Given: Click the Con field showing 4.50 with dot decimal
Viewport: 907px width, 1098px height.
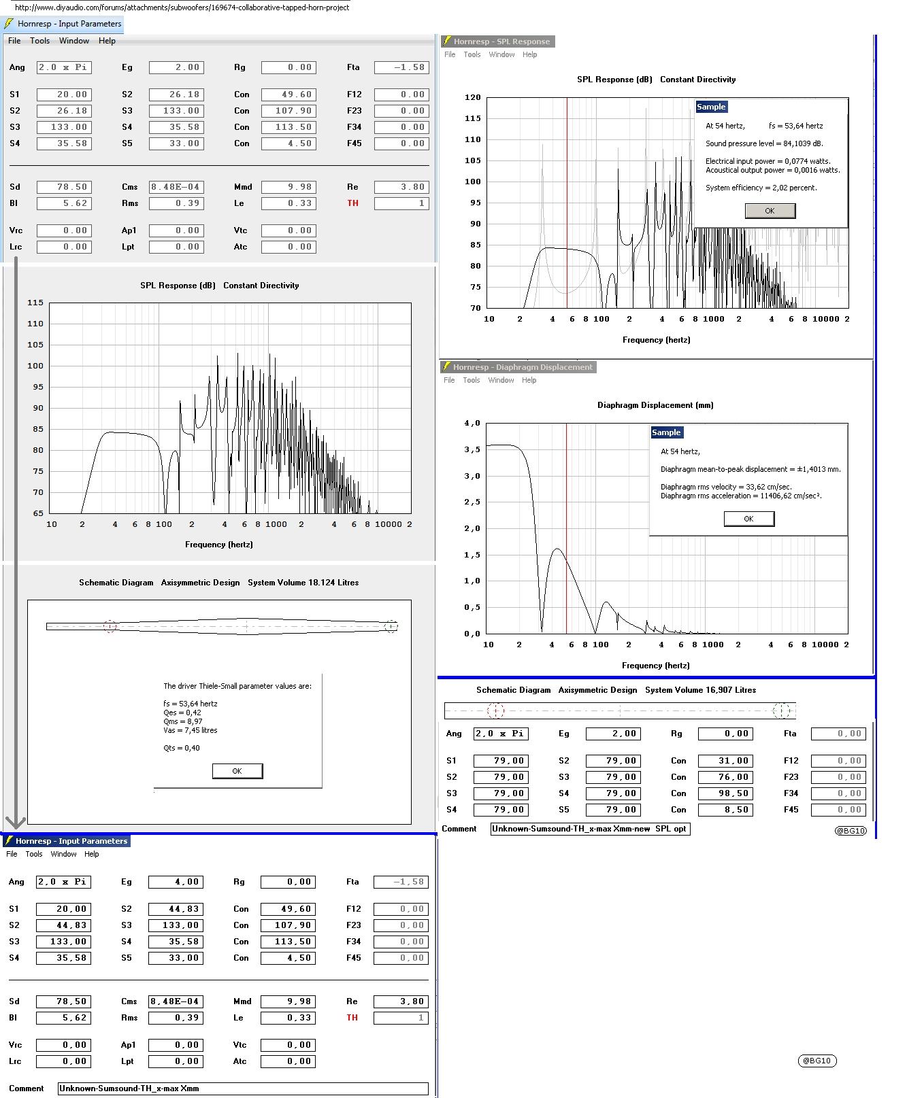Looking at the screenshot, I should [x=288, y=143].
